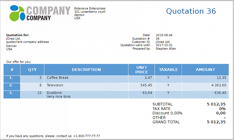Click the "Quotation 36" title

point(191,11)
